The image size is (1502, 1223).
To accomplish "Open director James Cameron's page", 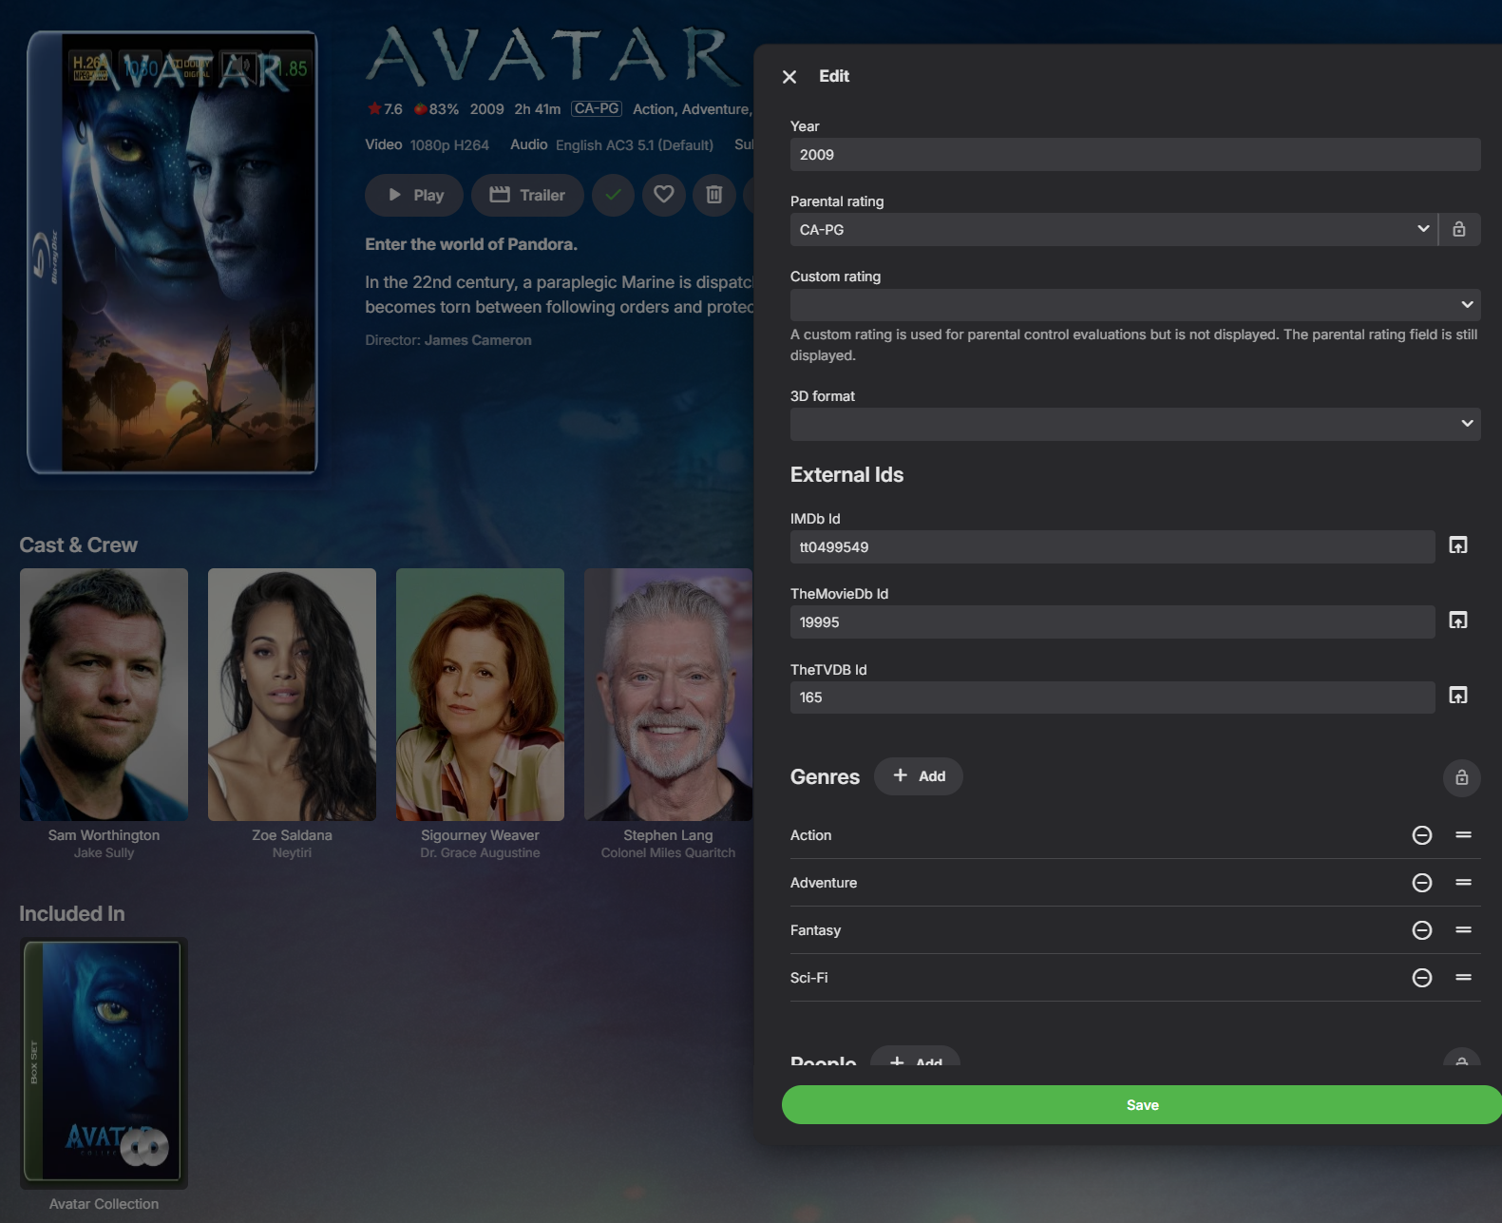I will click(478, 340).
